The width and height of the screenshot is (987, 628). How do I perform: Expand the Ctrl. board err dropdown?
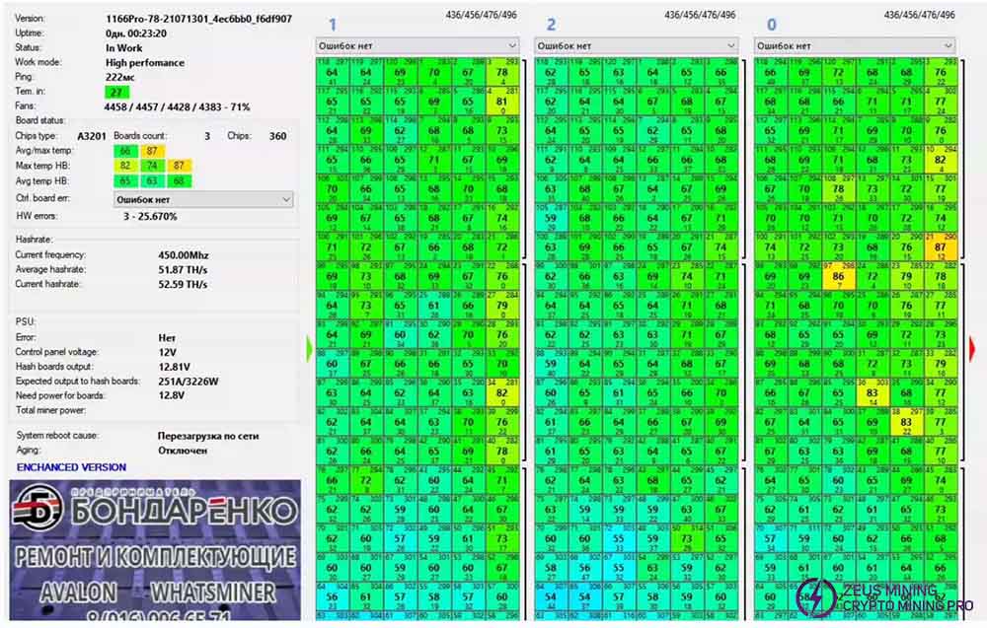point(204,199)
